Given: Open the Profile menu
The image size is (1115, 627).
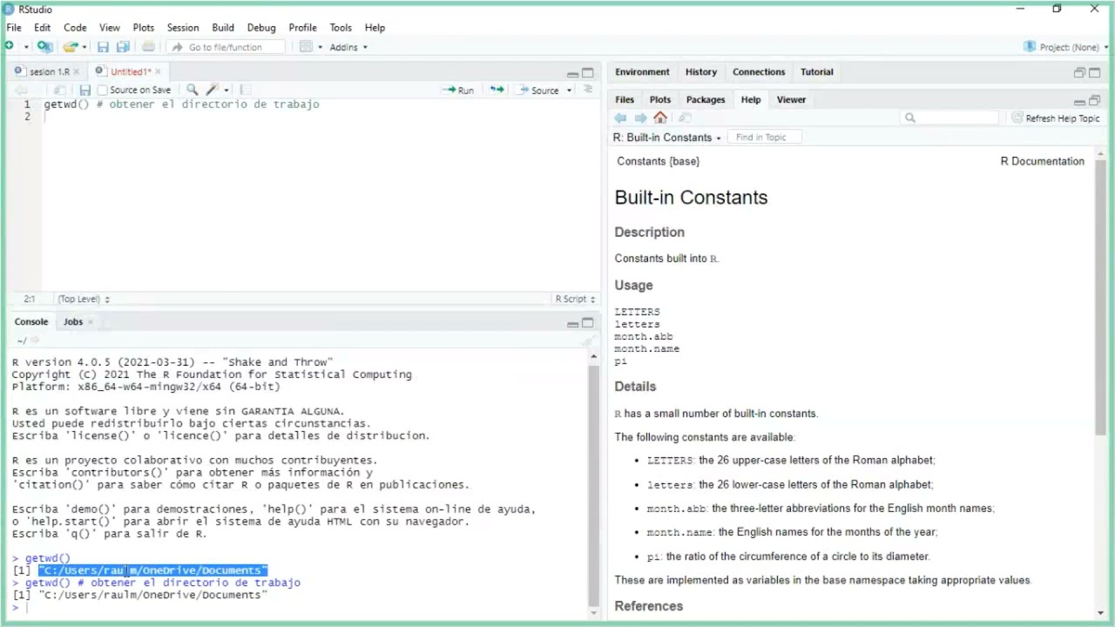Looking at the screenshot, I should (303, 28).
